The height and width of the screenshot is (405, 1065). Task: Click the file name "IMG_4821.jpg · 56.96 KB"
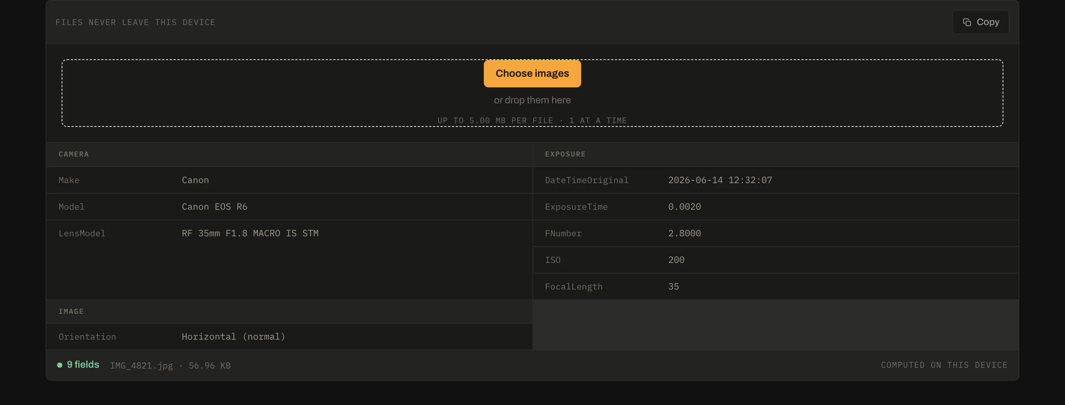pyautogui.click(x=170, y=365)
